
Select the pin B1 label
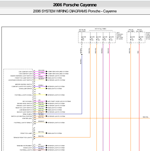(x=34, y=128)
